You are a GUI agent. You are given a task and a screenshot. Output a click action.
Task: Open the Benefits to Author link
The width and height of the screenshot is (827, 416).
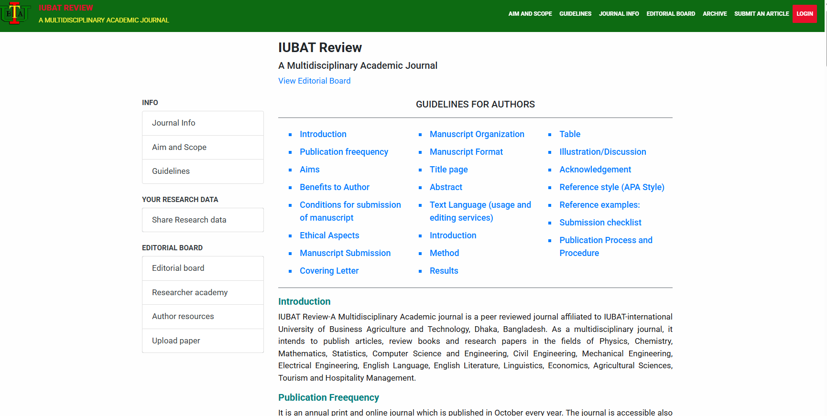point(335,187)
